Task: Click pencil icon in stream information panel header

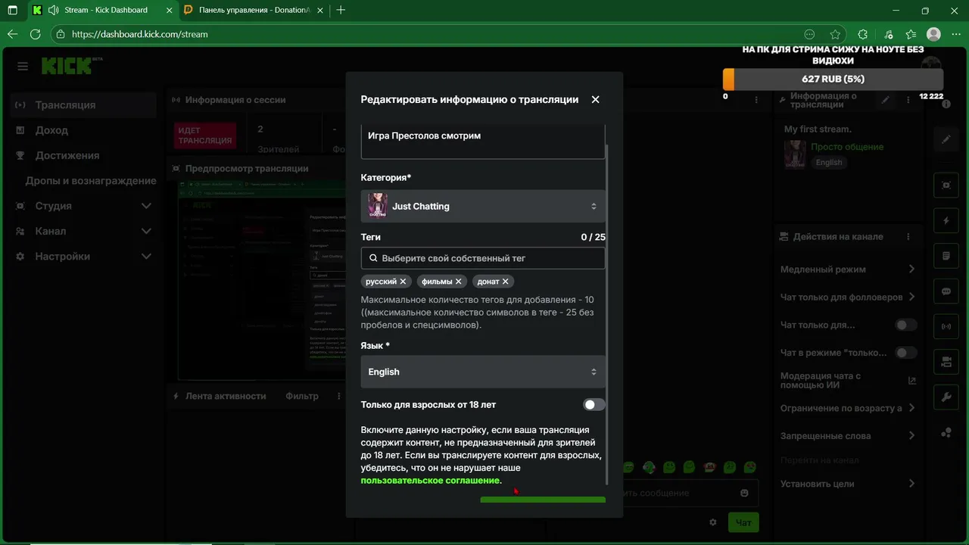Action: point(885,100)
